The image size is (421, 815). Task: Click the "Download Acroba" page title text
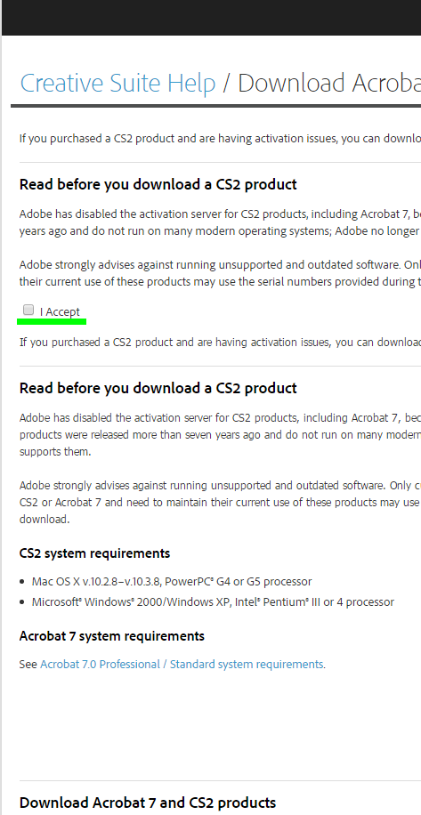tap(329, 83)
